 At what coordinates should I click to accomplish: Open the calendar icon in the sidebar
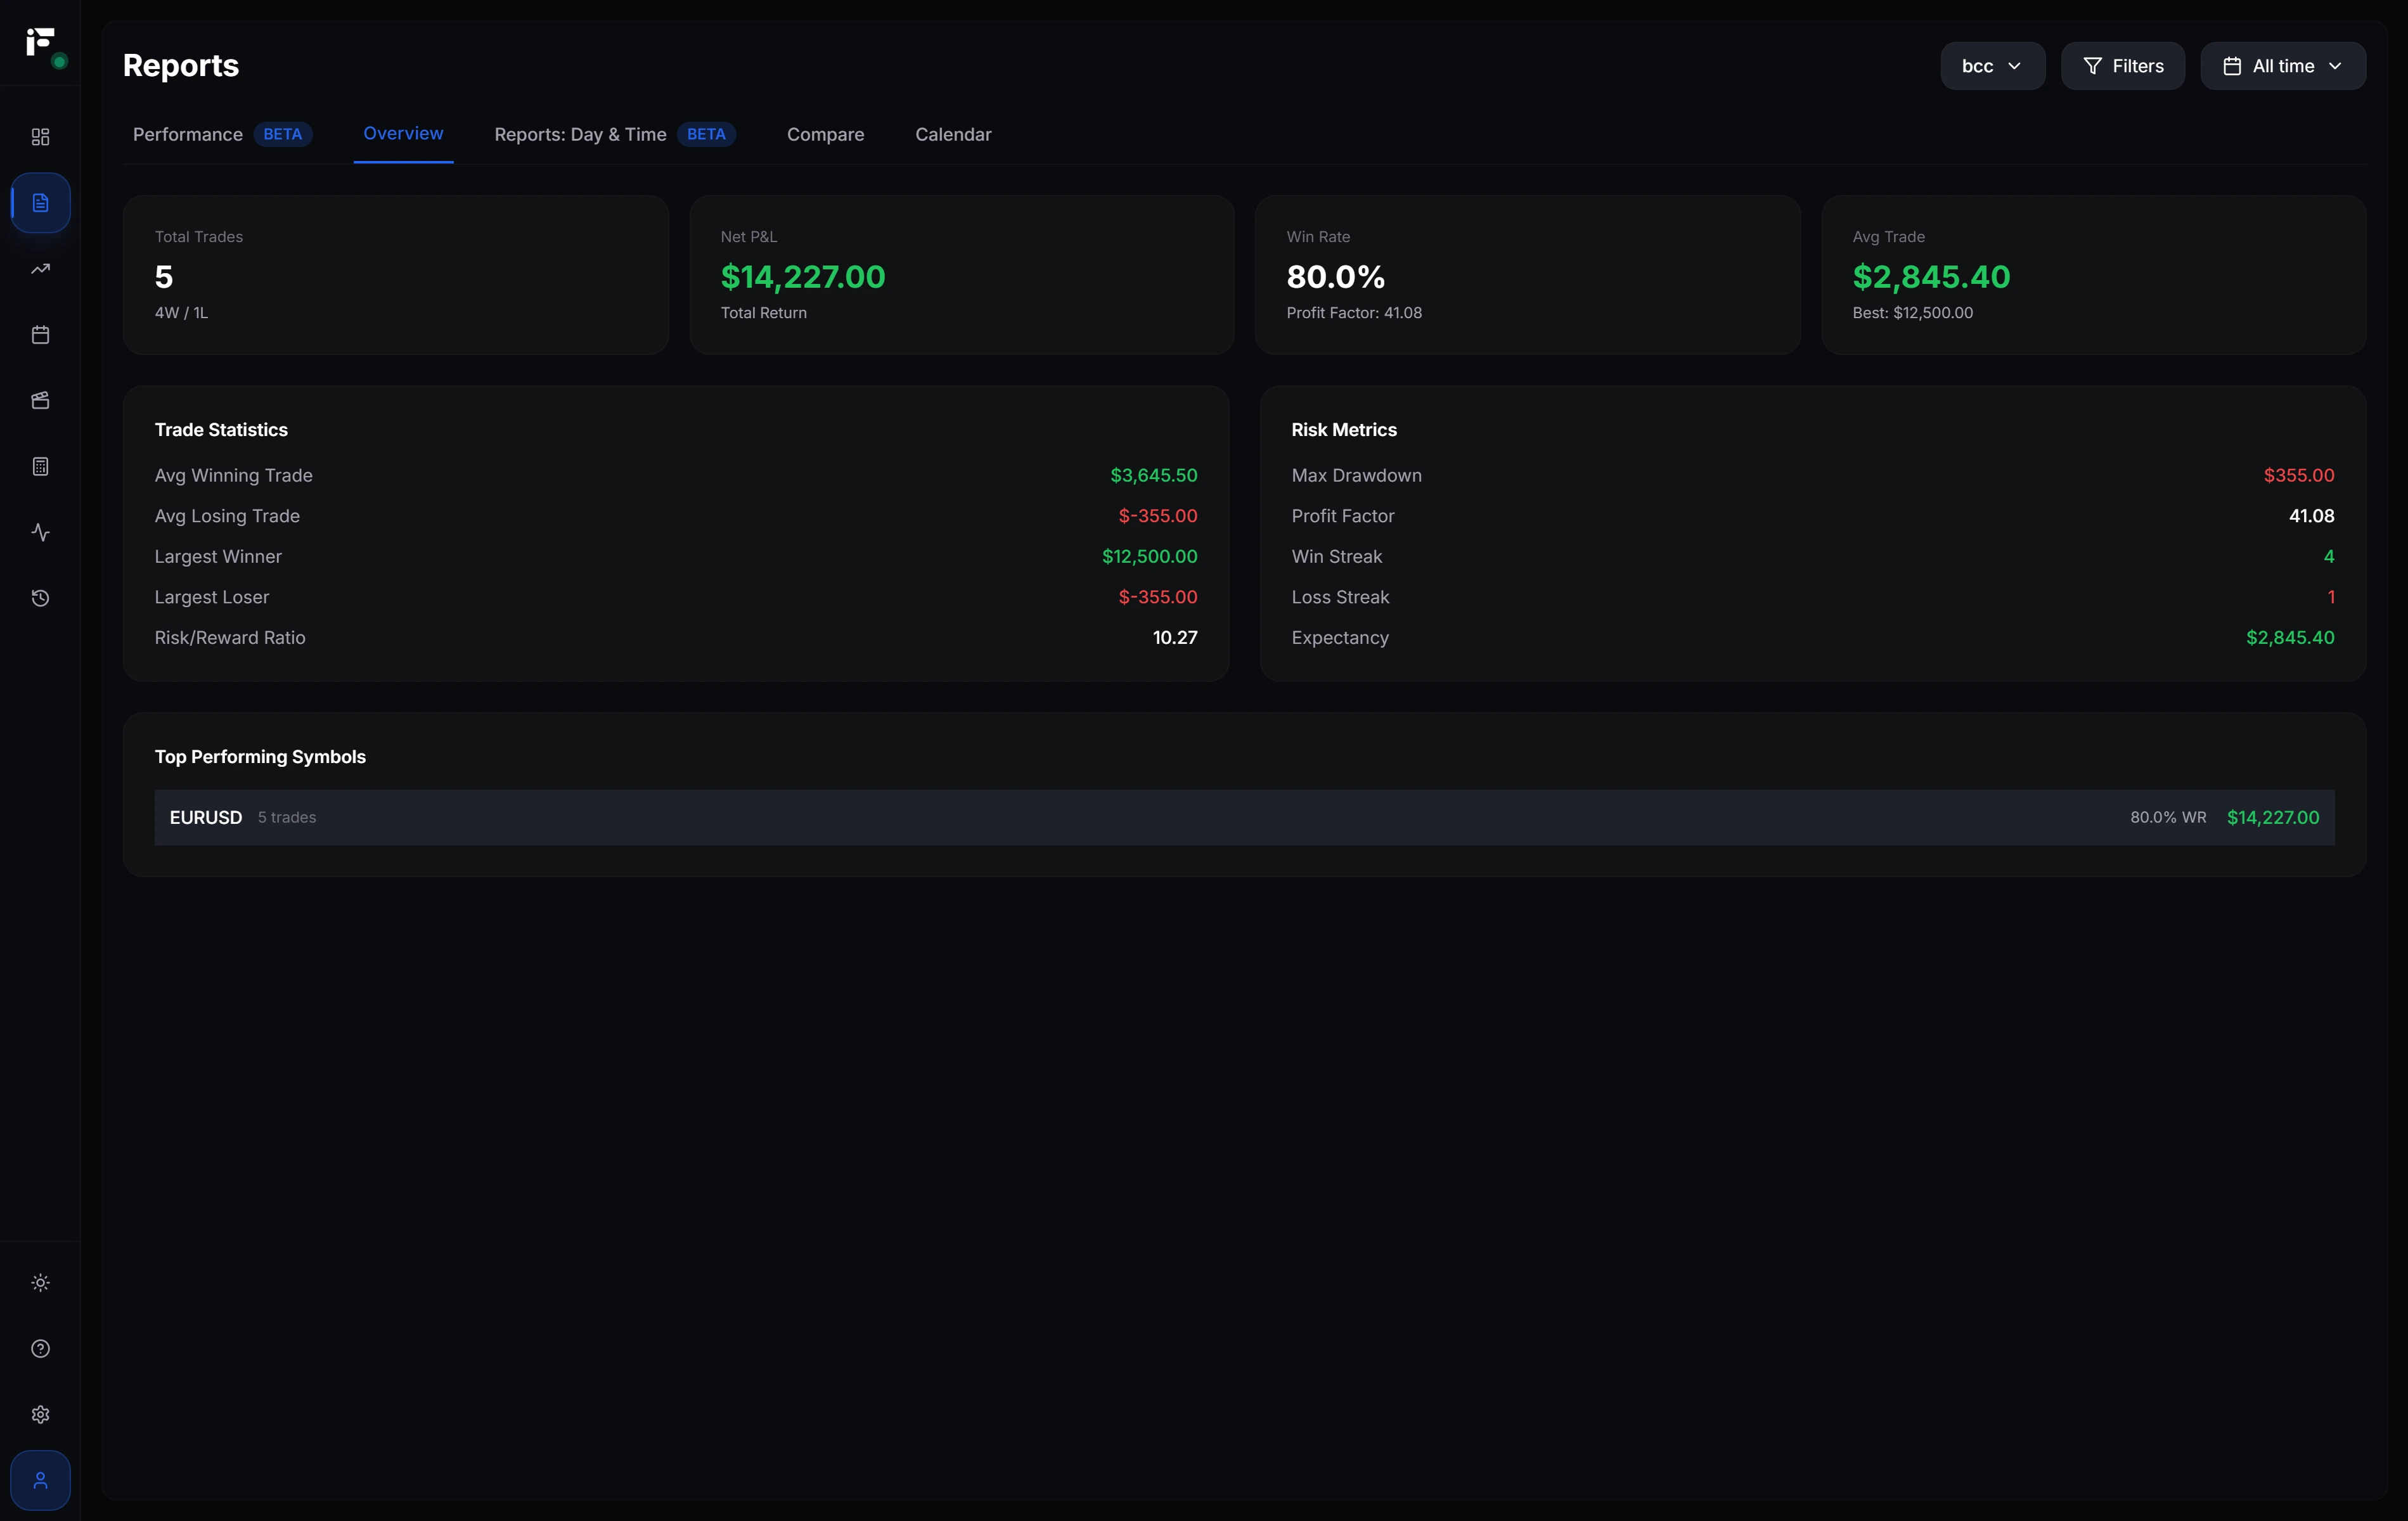tap(40, 334)
